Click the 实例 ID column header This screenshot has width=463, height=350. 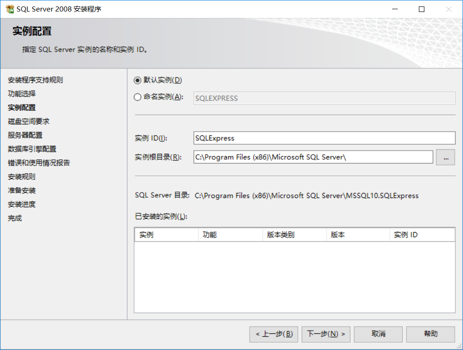point(422,235)
